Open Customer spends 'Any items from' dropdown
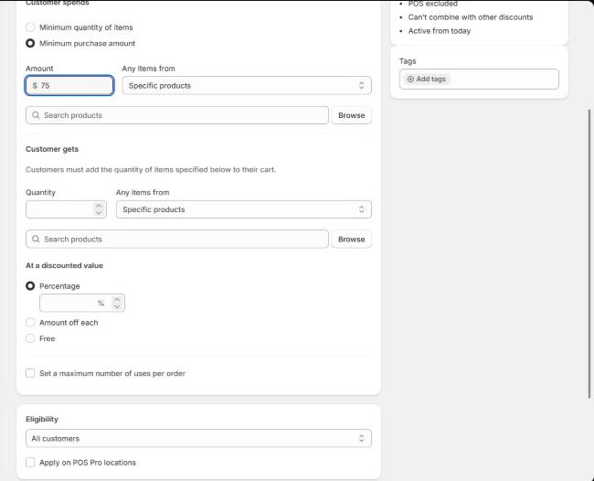The width and height of the screenshot is (594, 481). point(247,86)
